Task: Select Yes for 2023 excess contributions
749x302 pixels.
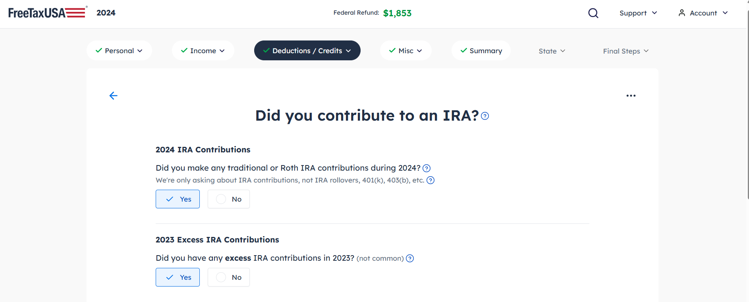Action: point(178,277)
